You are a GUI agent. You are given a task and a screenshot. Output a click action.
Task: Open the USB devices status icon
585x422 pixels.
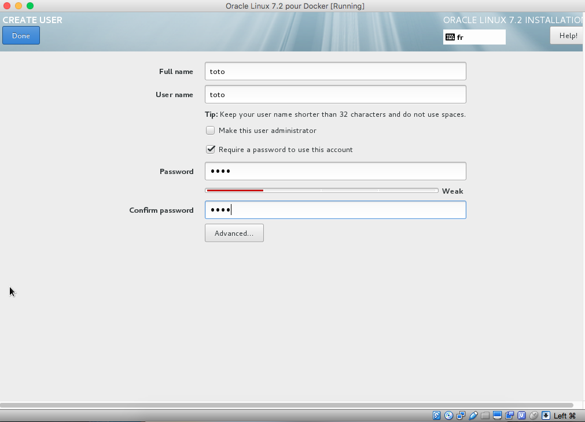(473, 416)
